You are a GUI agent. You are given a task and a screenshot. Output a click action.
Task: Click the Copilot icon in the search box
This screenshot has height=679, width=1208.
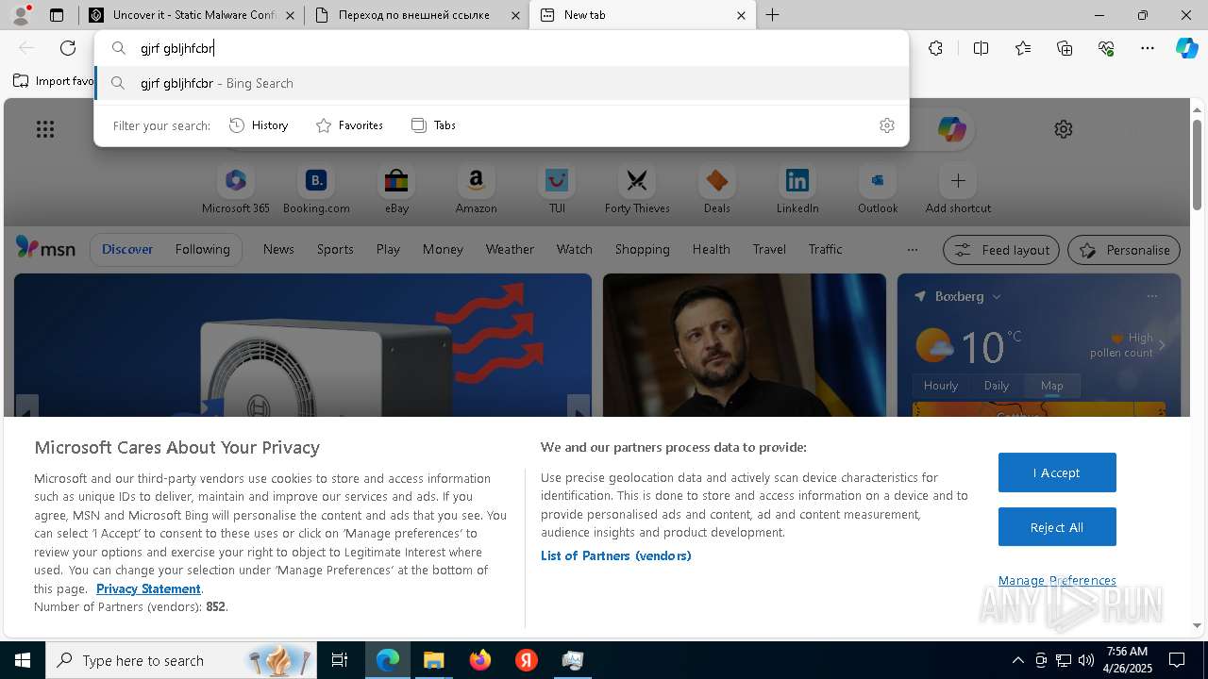tap(951, 129)
